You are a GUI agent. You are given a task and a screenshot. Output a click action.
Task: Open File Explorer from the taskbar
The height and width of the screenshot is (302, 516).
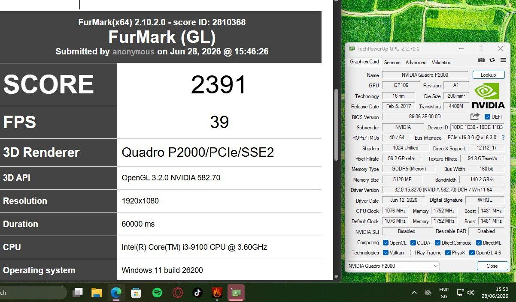point(97,293)
